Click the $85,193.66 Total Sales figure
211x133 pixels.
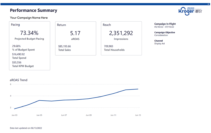pyautogui.click(x=64, y=46)
